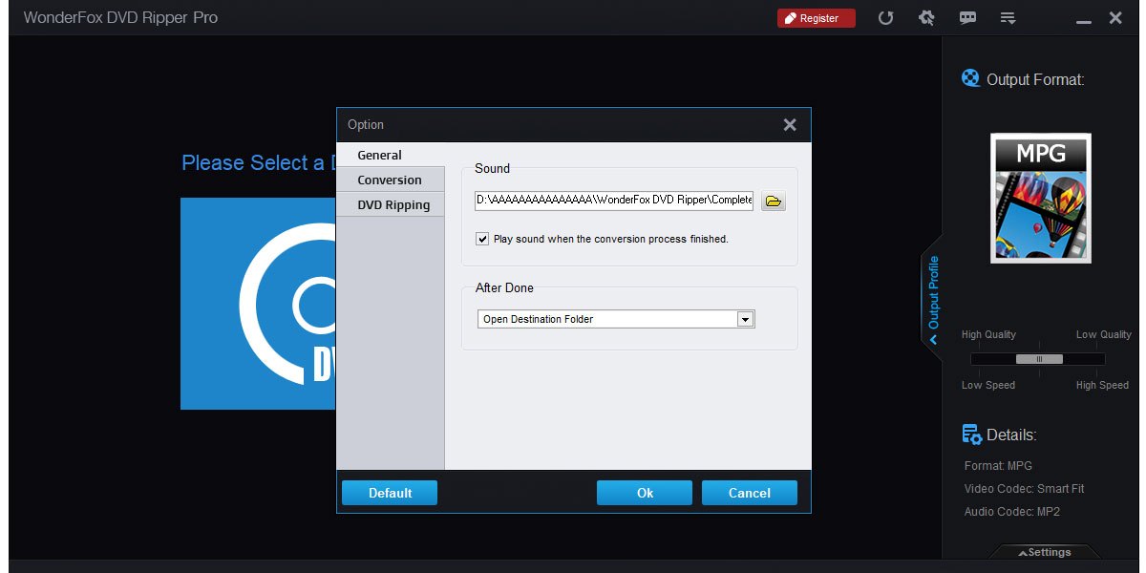The height and width of the screenshot is (573, 1146).
Task: Switch to the Conversion tab
Action: [x=390, y=180]
